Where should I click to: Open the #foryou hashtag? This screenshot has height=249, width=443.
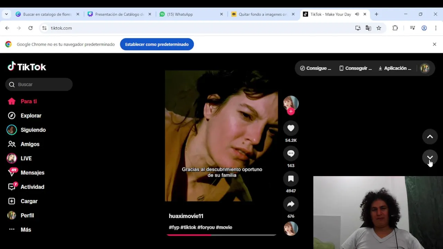pyautogui.click(x=206, y=227)
